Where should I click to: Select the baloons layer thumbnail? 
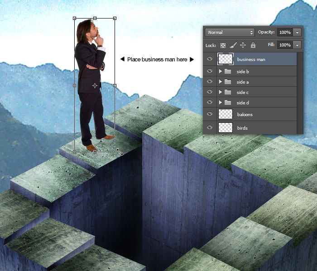226,114
